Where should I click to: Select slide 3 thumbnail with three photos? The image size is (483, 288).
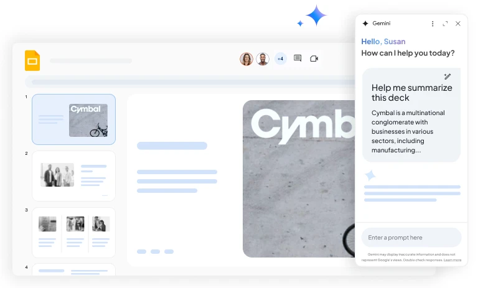pyautogui.click(x=73, y=233)
